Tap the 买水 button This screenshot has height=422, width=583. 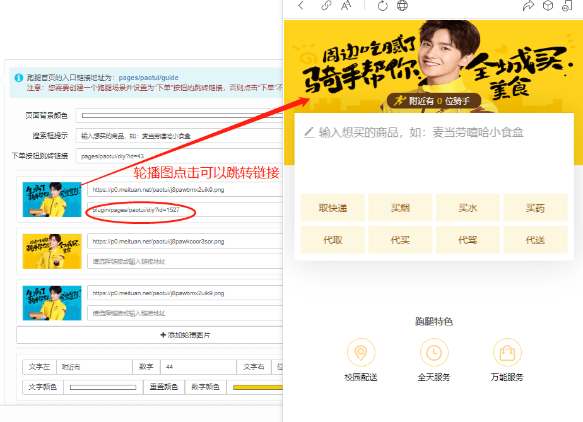[468, 208]
